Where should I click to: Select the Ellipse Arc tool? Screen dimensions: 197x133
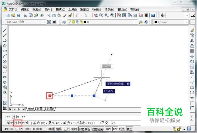tap(5, 82)
